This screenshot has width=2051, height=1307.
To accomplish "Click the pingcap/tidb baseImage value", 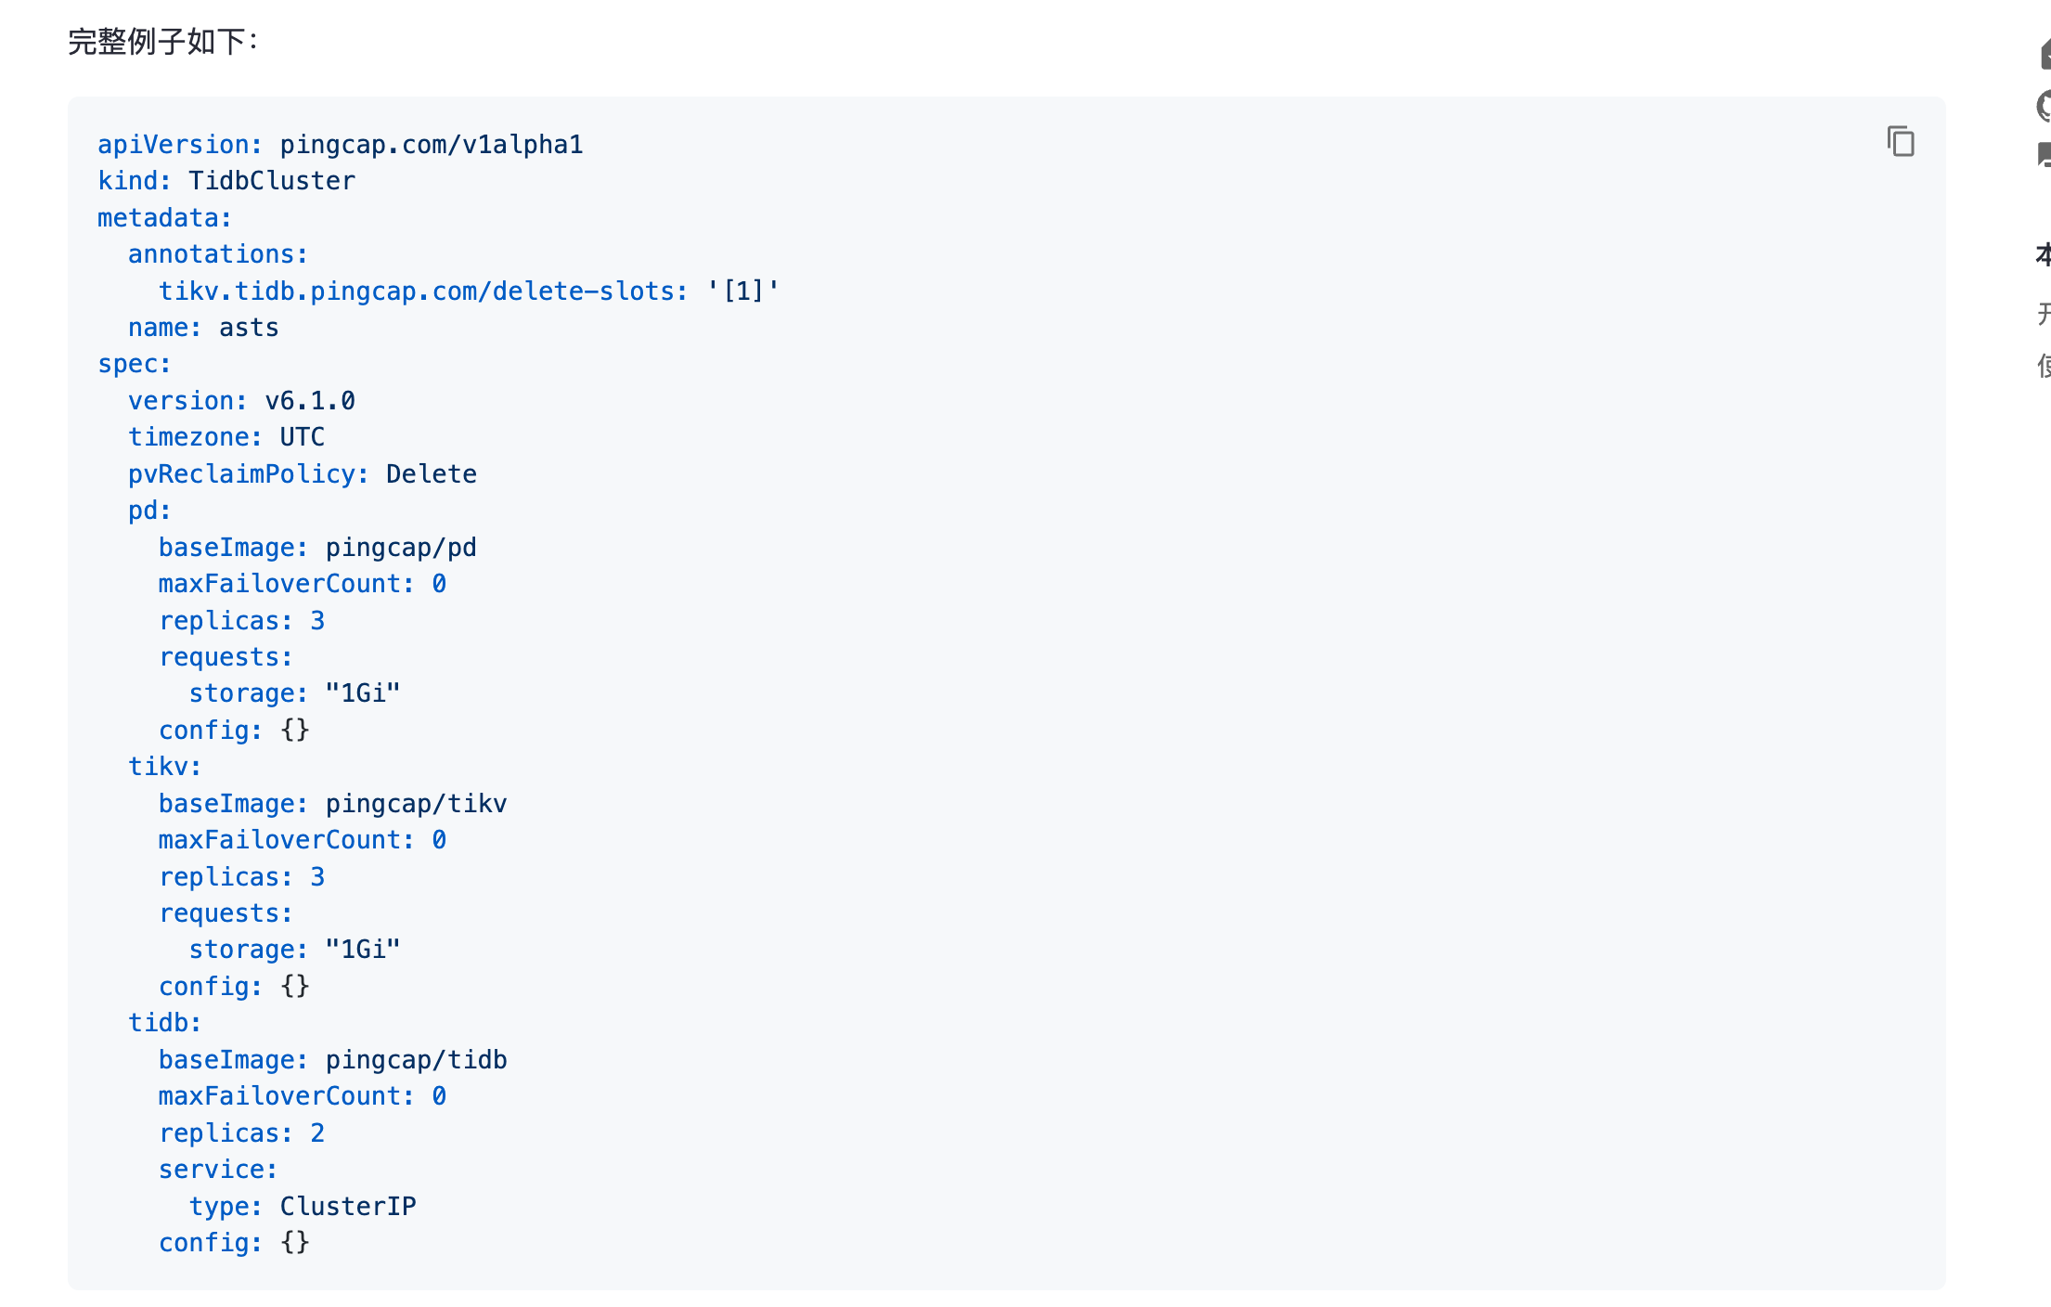I will pyautogui.click(x=416, y=1060).
